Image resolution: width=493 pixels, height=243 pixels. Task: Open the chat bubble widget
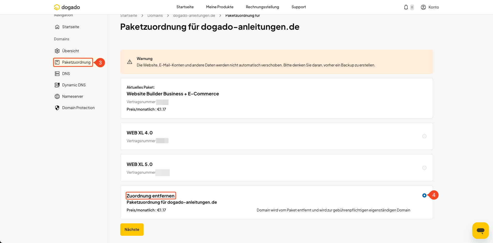(480, 230)
